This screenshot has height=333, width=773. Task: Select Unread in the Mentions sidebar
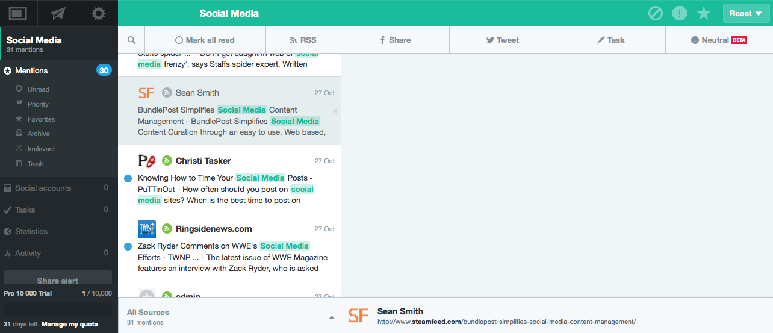click(x=38, y=89)
